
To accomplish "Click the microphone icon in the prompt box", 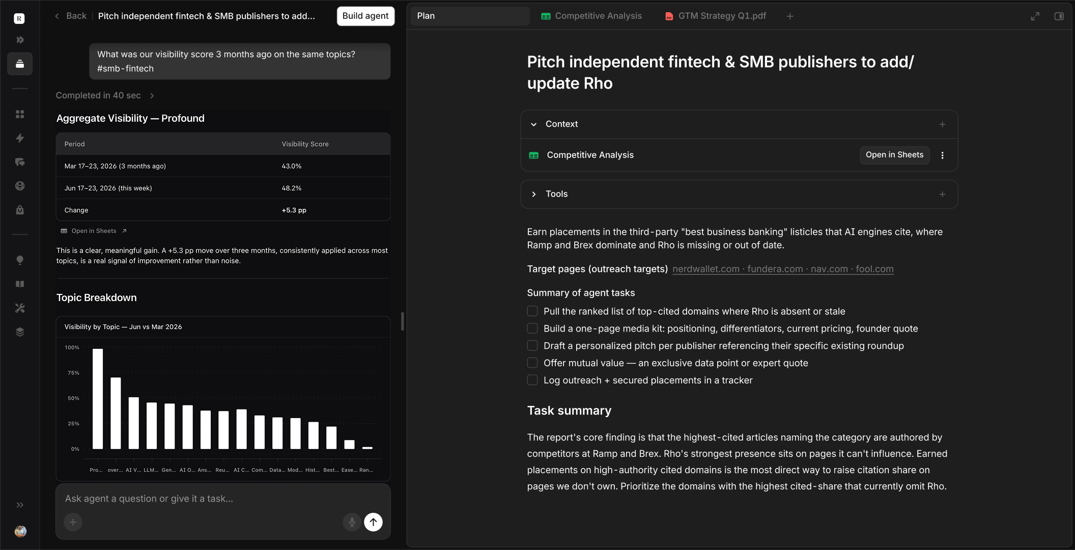I will pyautogui.click(x=352, y=522).
